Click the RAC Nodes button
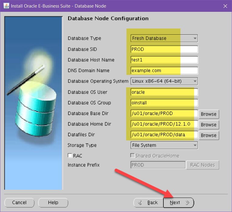232x212 pixels. click(x=203, y=165)
